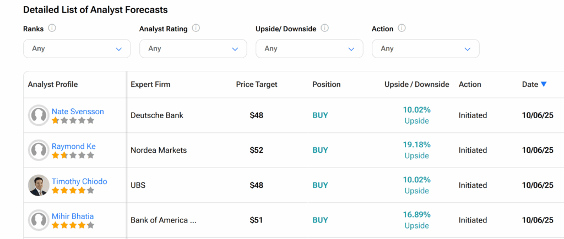
Task: Click Initiated action in Mihir Bhatia's row
Action: (x=473, y=220)
